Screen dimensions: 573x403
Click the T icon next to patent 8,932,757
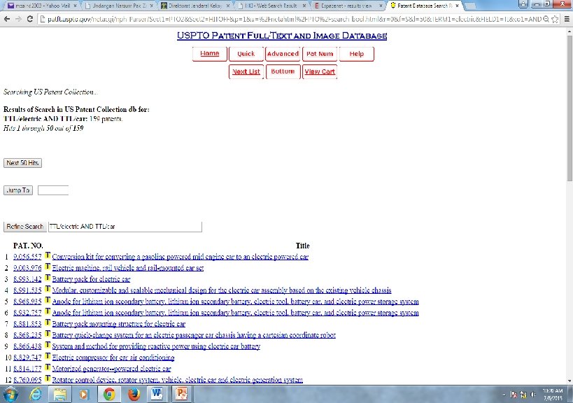[48, 311]
